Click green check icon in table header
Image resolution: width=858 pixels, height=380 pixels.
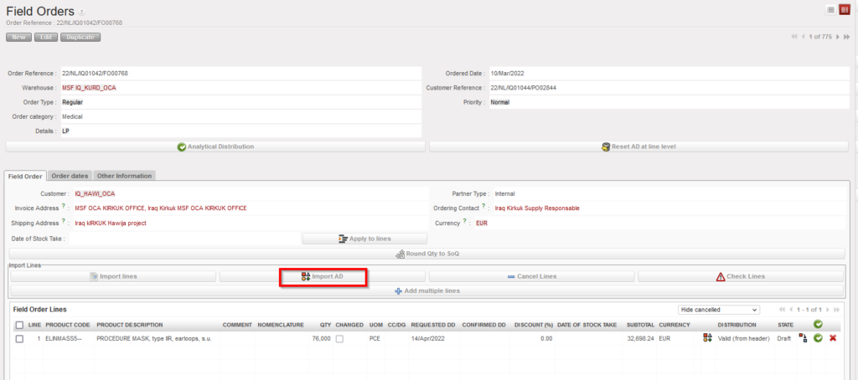[x=818, y=325]
